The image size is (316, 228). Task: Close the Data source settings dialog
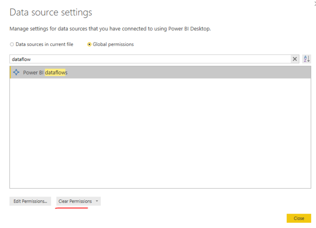point(299,218)
